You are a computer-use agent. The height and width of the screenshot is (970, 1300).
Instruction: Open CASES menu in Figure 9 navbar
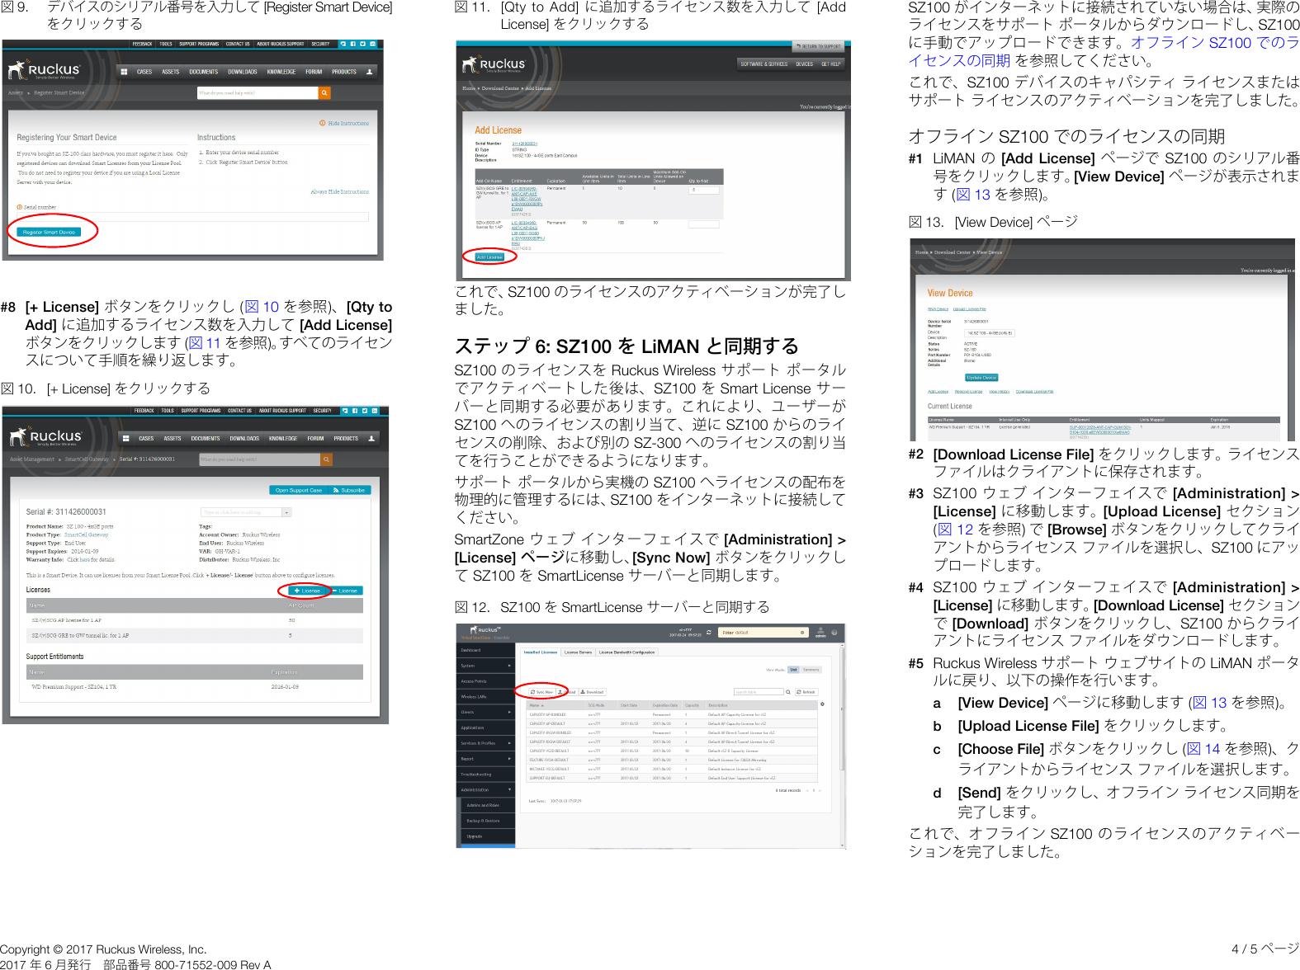click(x=144, y=72)
